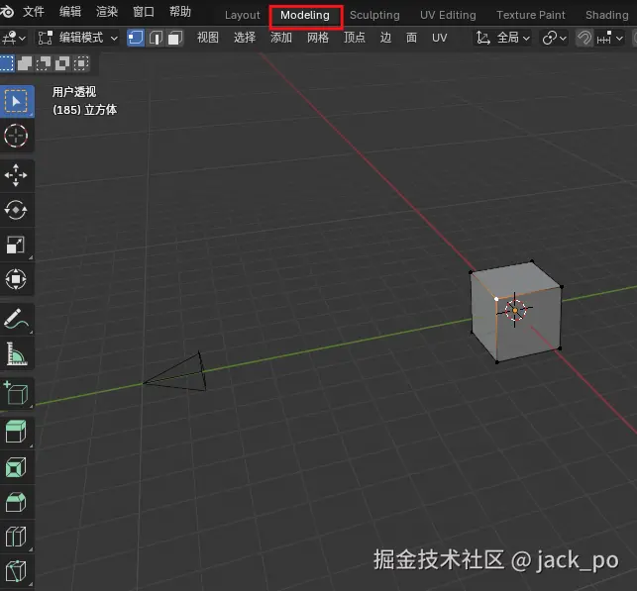
Task: Open the 网格 mesh menu
Action: pos(318,38)
